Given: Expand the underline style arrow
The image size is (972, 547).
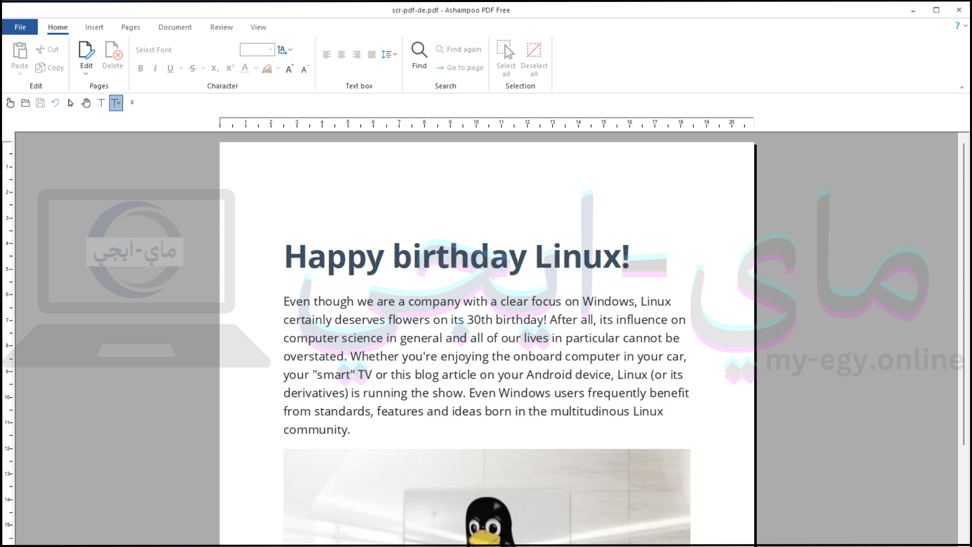Looking at the screenshot, I should [x=181, y=68].
